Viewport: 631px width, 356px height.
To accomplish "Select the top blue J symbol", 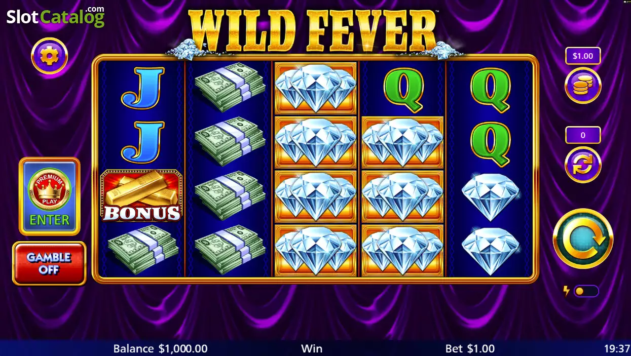I will coord(141,88).
